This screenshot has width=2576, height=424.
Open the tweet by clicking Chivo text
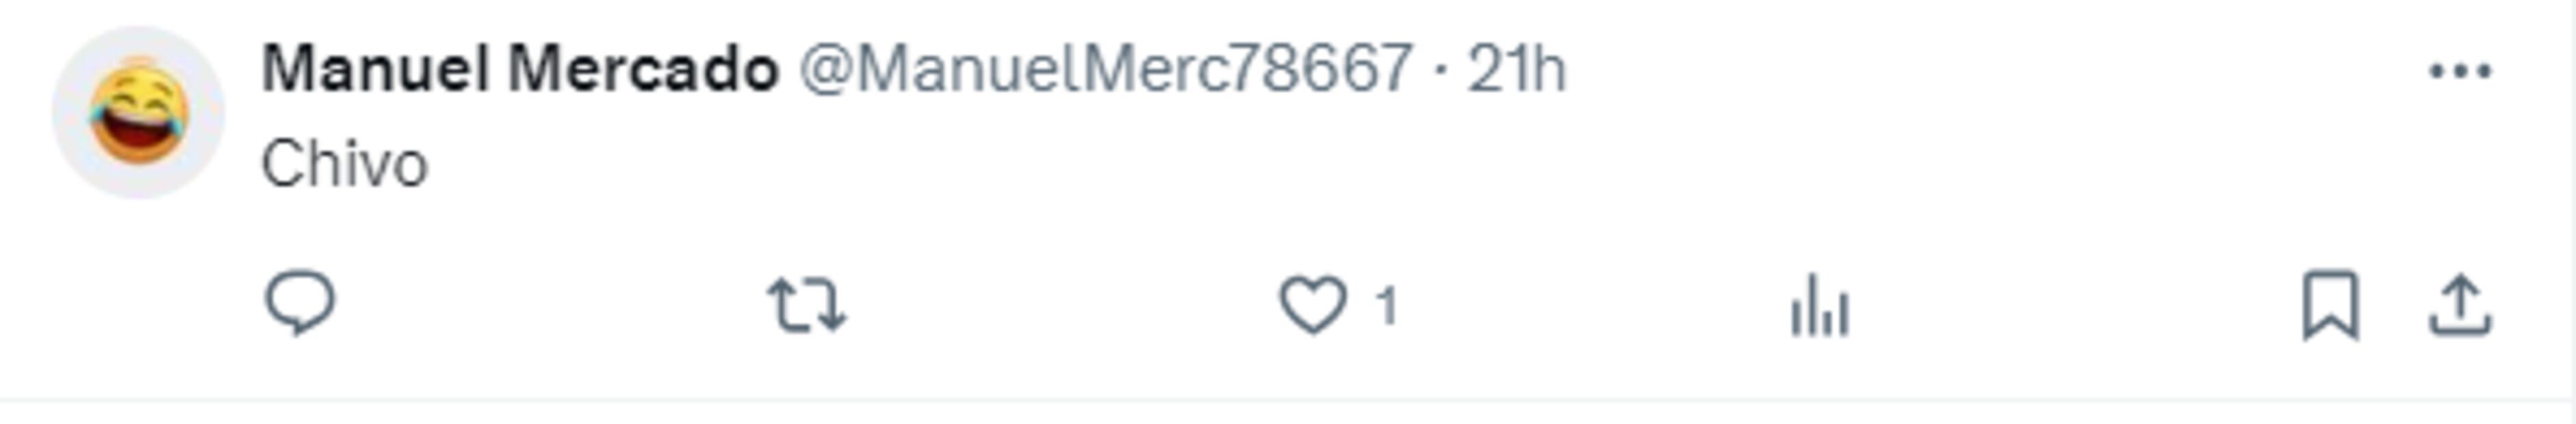pyautogui.click(x=345, y=164)
